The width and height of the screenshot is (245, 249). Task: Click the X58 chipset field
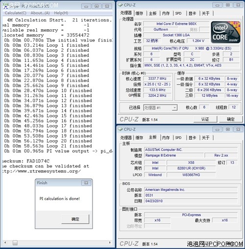[x=191, y=163]
